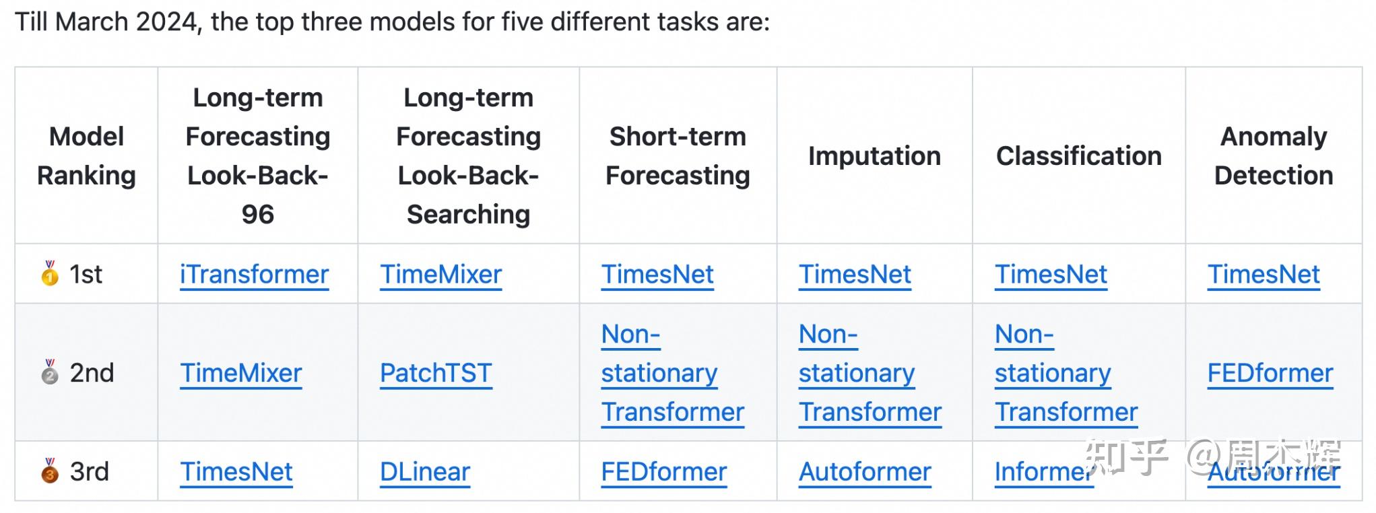
Task: Click Non-stationary Transformer link under Imputation
Action: point(856,373)
